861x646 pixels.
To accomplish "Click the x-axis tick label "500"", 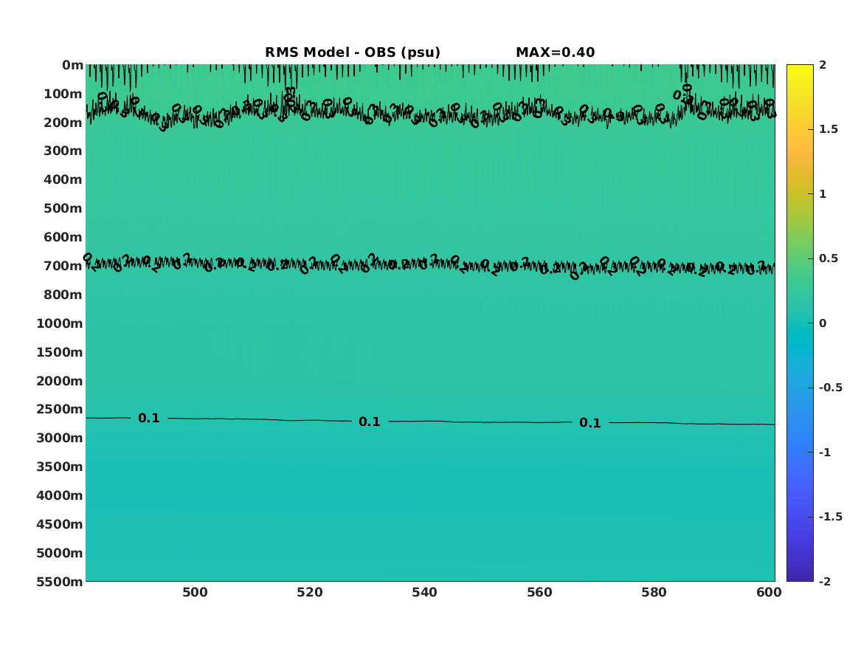I will [195, 592].
